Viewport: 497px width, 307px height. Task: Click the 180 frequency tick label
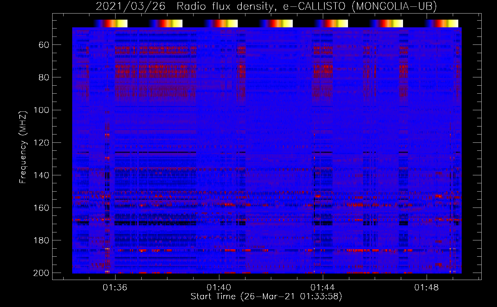point(41,240)
